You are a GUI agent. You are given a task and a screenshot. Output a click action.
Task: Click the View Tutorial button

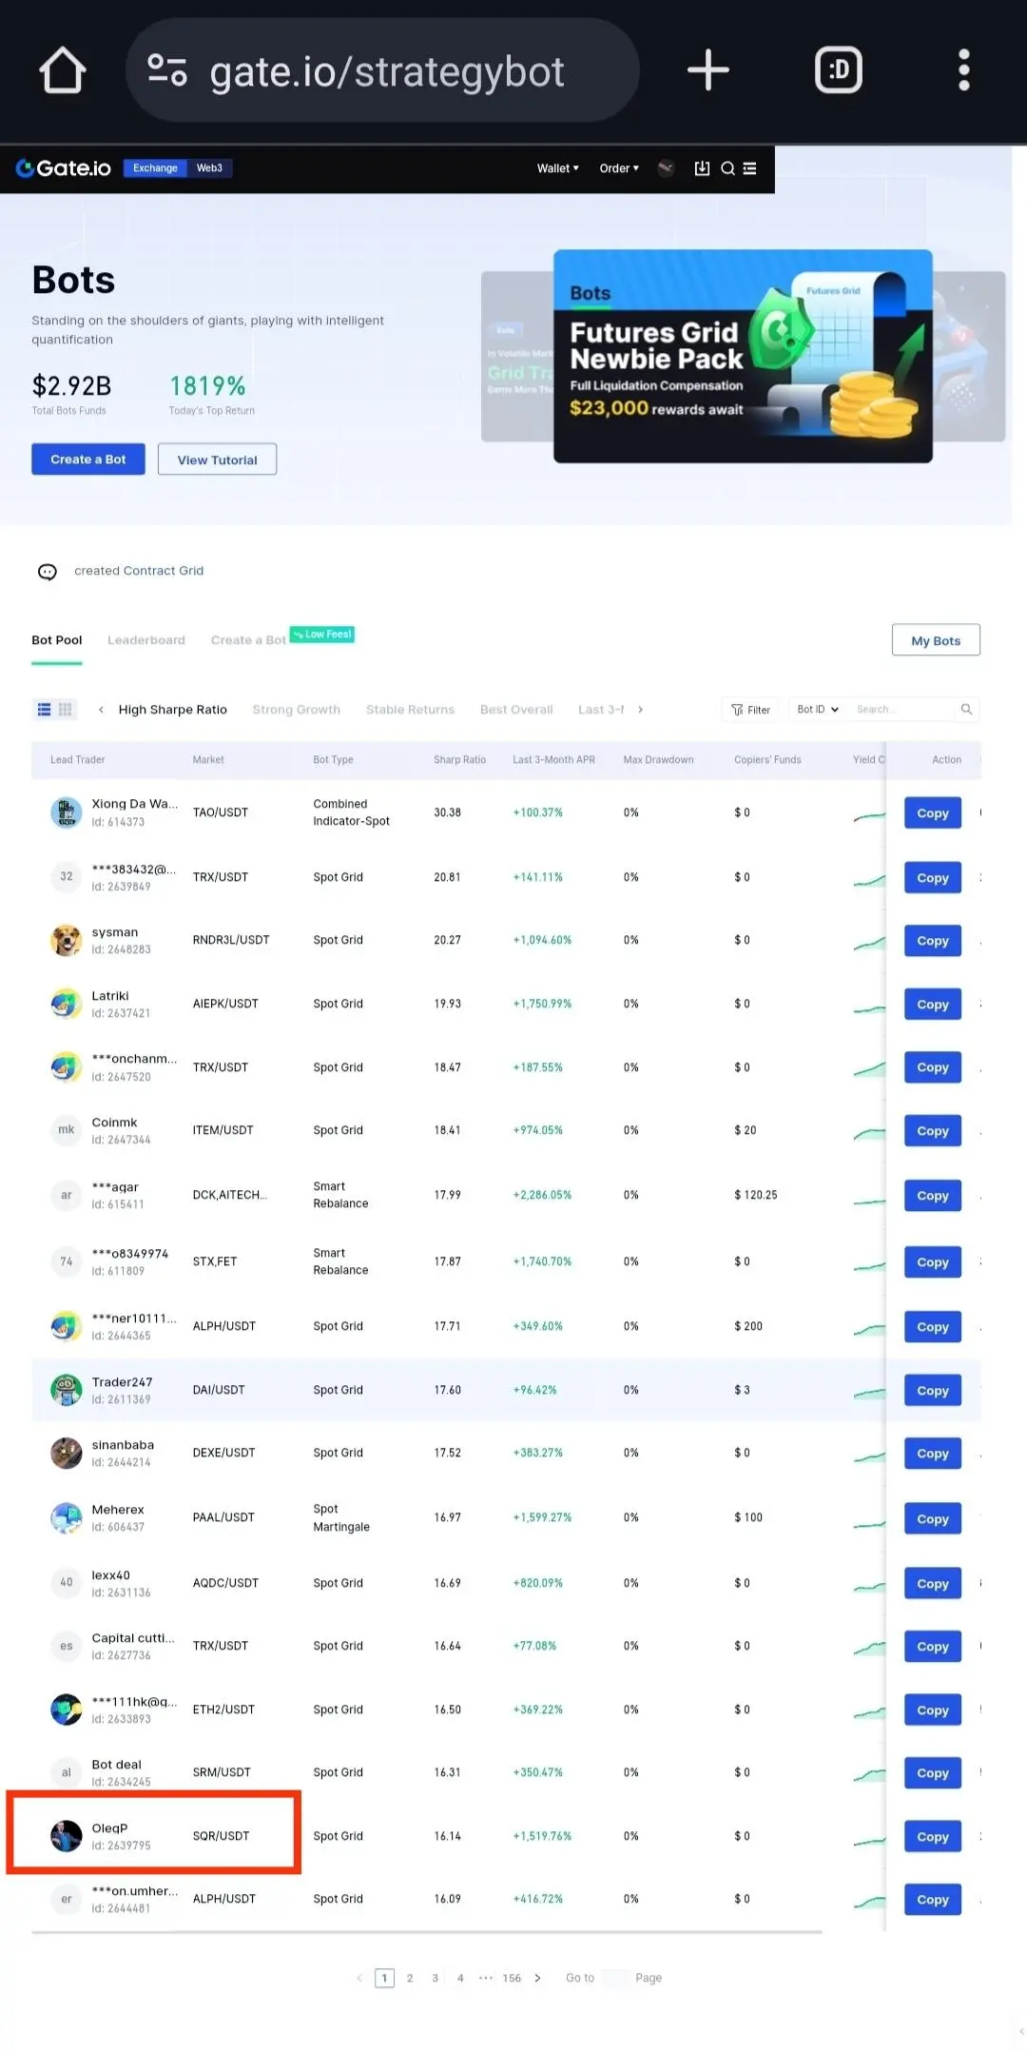pos(217,459)
